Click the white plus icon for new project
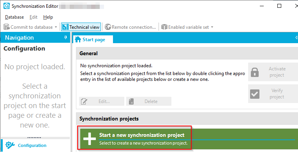 pos(90,139)
